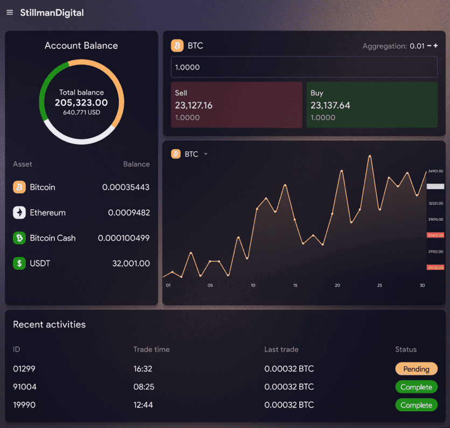The image size is (450, 428).
Task: Click the BTC icon in trade panel
Action: [177, 46]
